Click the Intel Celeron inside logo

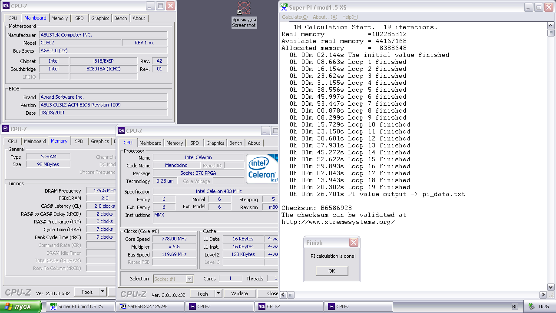263,169
